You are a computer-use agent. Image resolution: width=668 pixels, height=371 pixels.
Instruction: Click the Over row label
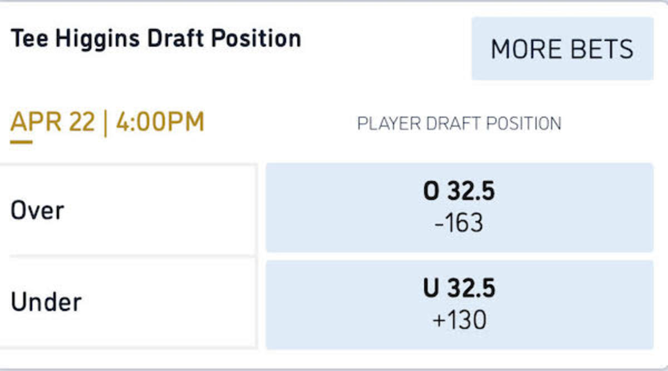pos(37,211)
